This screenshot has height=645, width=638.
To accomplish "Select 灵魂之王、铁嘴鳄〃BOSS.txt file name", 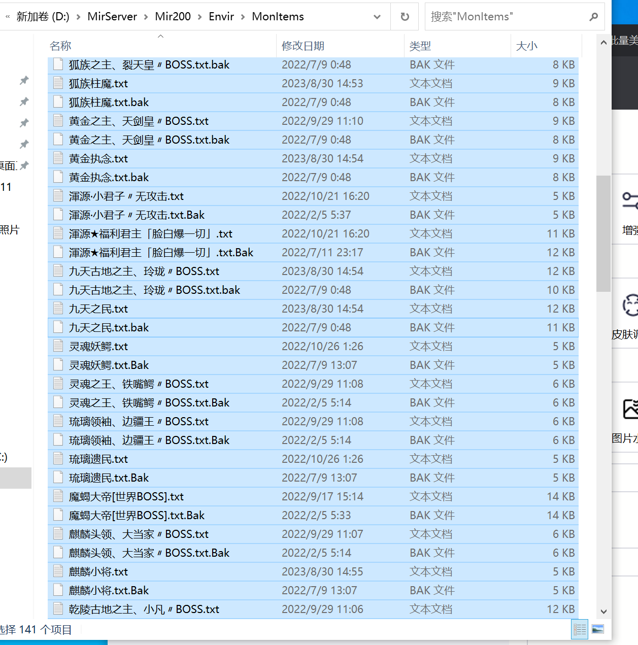I will (x=139, y=384).
